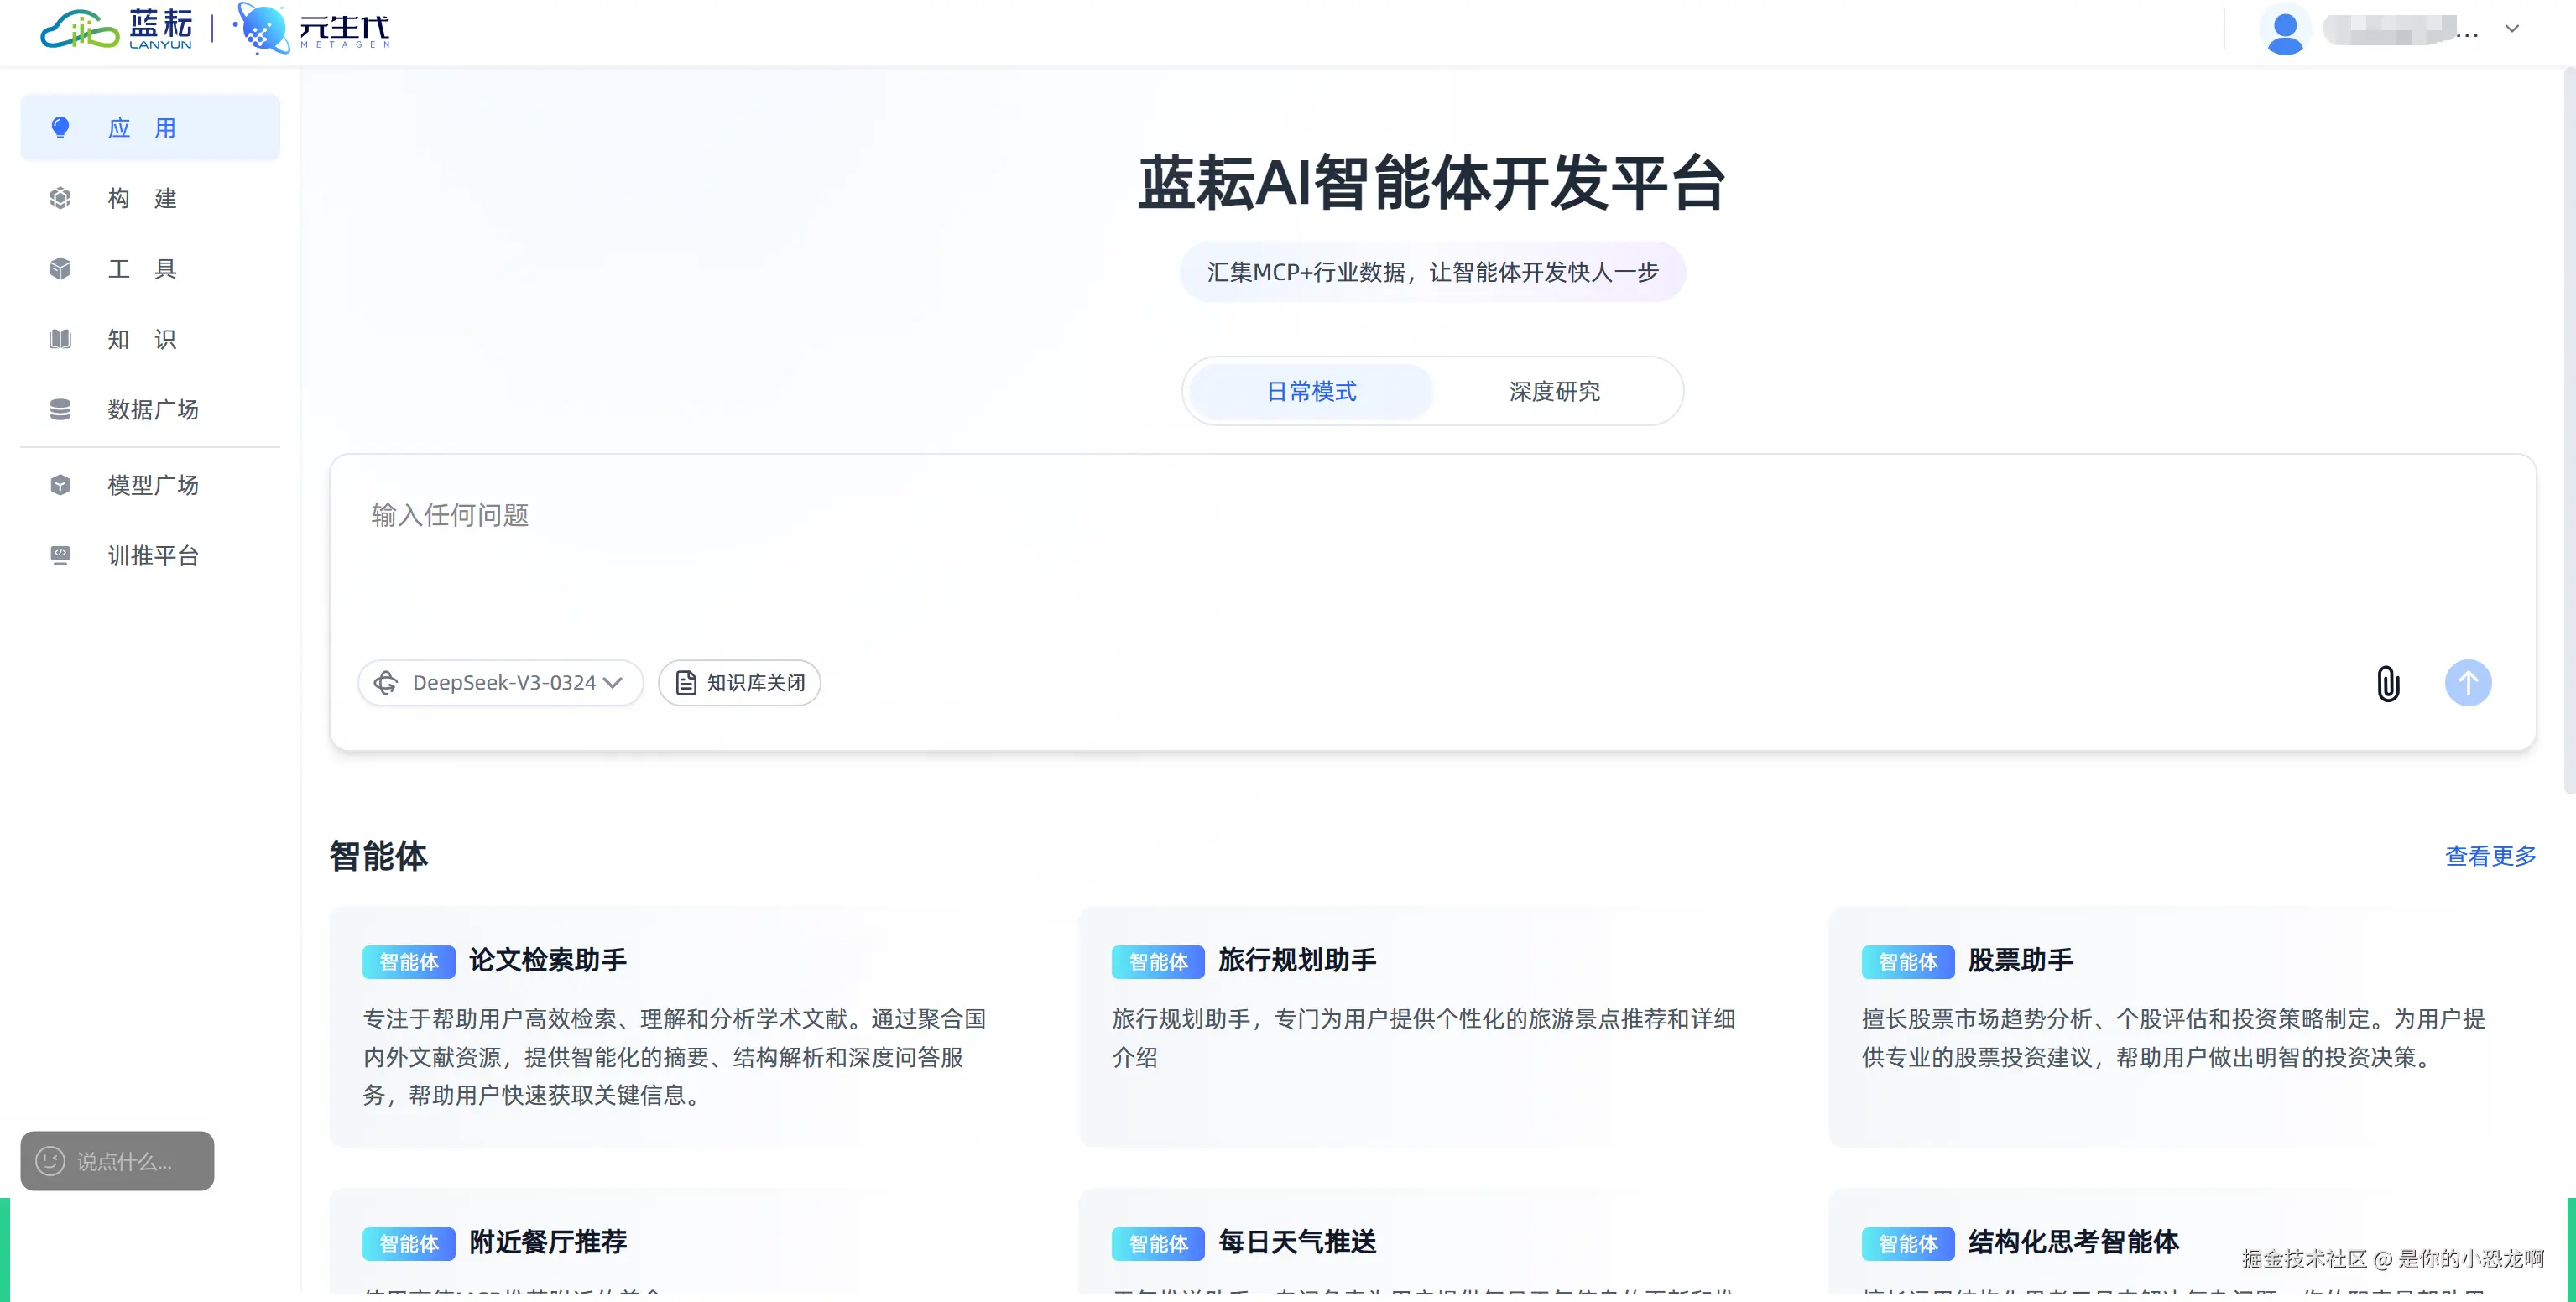Image resolution: width=2576 pixels, height=1302 pixels.
Task: Expand the user account dropdown chevron
Action: pyautogui.click(x=2512, y=29)
